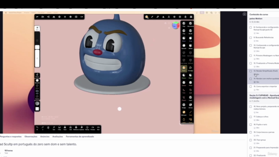Check lesson 11 Primeira Modelagem checkbox
Image resolution: width=279 pixels, height=157 pixels.
(251, 56)
